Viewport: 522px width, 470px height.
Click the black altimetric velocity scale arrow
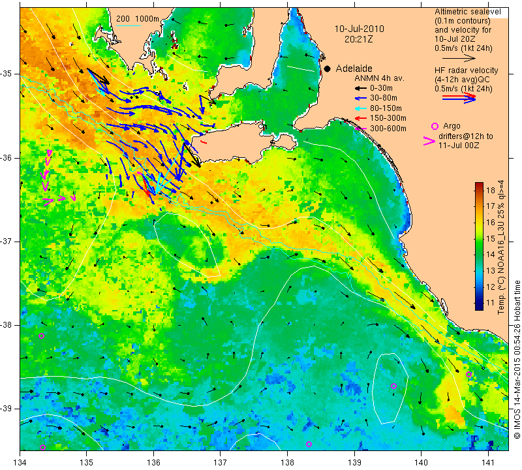(x=459, y=58)
